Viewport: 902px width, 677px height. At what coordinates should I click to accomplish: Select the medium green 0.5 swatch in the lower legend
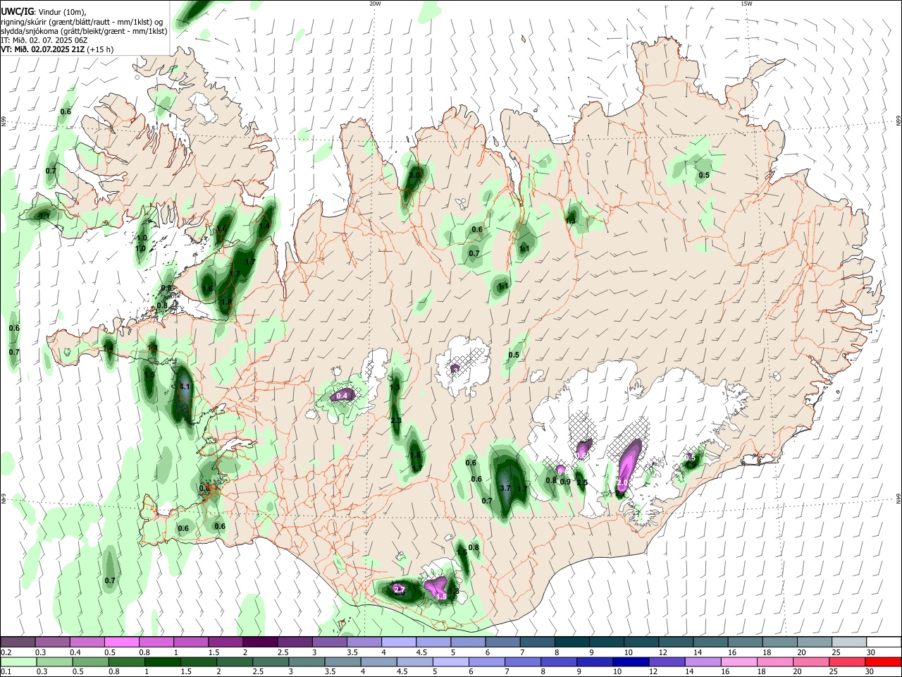click(90, 661)
